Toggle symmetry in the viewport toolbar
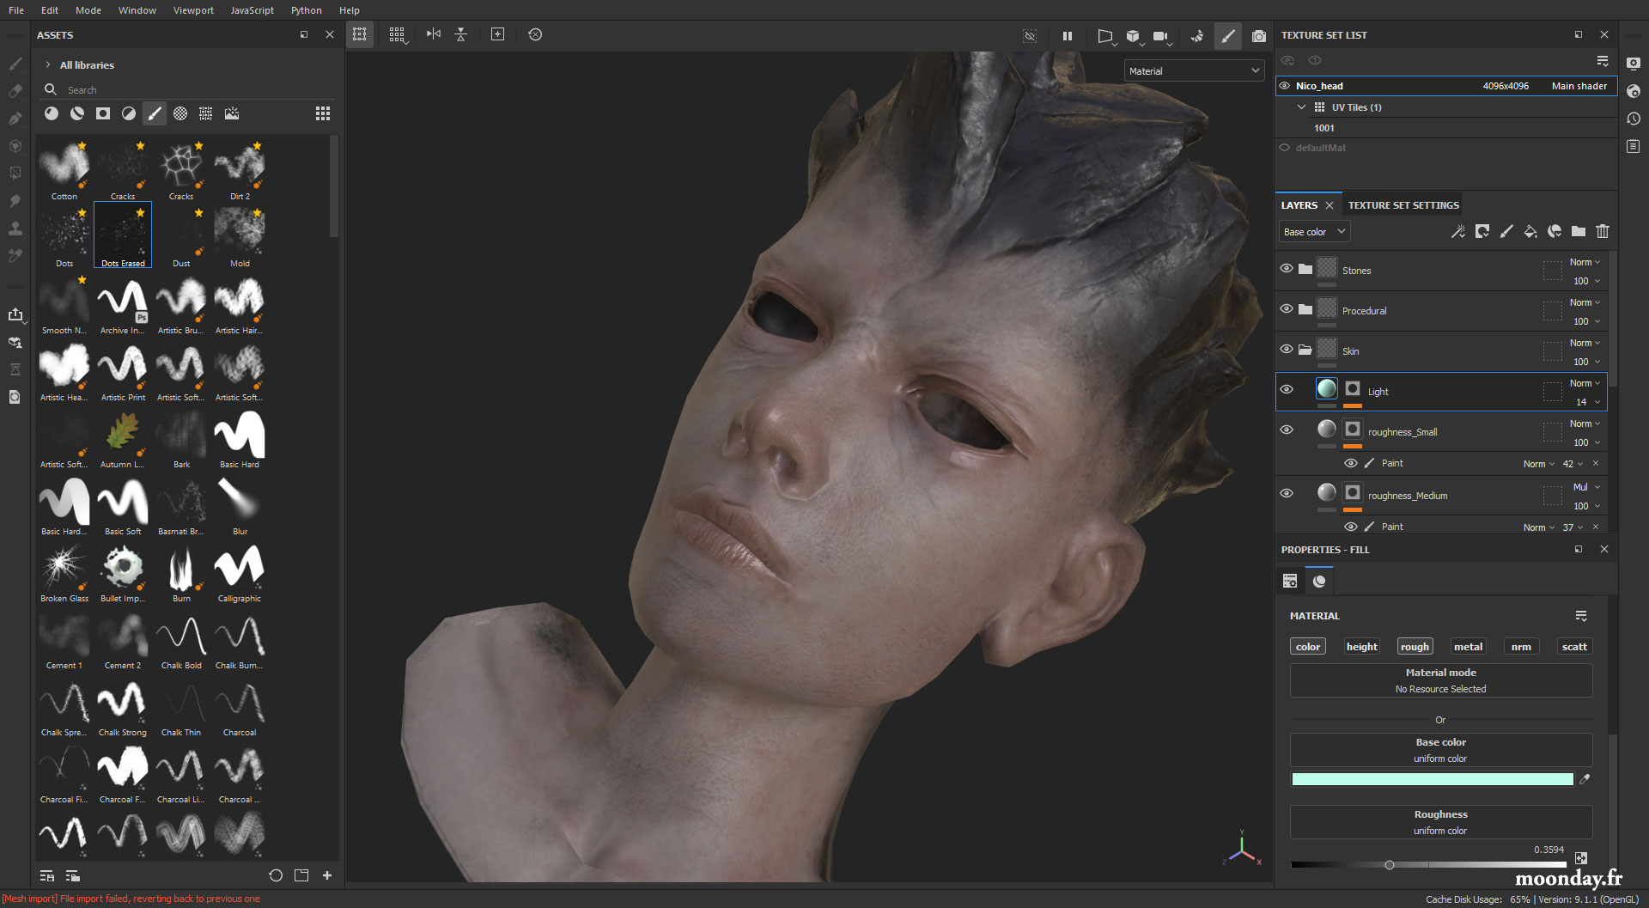 click(434, 34)
